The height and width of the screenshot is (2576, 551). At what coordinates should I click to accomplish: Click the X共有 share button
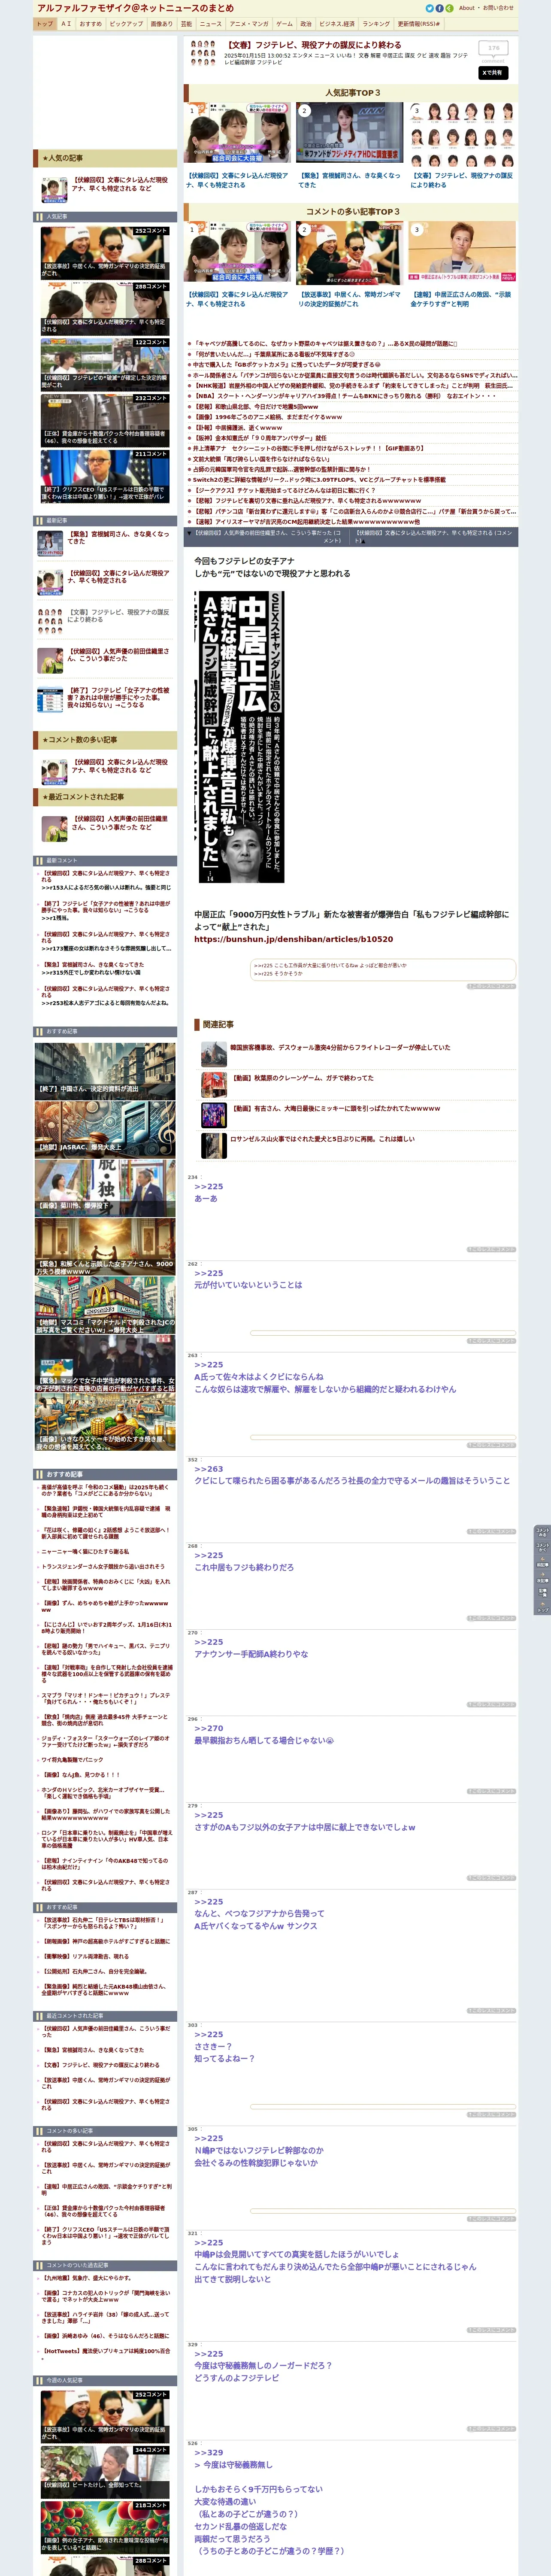point(493,72)
